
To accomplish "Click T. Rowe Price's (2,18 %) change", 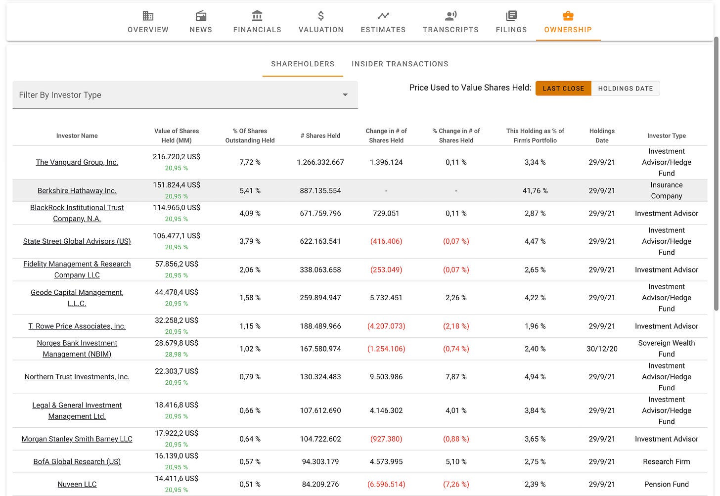I will [456, 326].
